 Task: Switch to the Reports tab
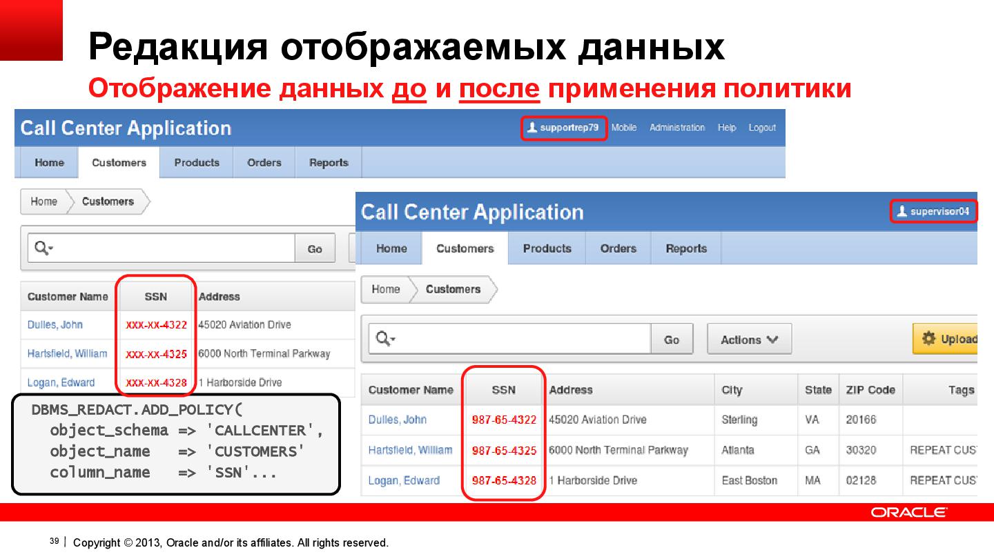[329, 162]
